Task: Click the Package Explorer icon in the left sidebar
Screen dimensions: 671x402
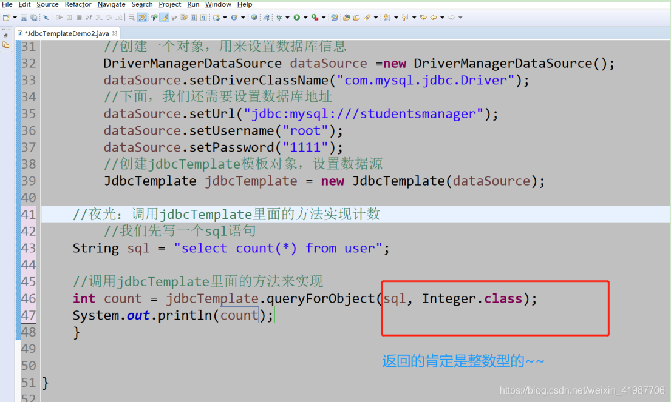Action: [5, 45]
